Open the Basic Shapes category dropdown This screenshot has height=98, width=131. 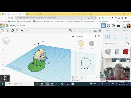pyautogui.click(x=115, y=43)
